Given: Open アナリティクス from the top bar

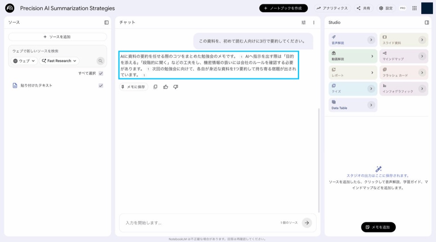Looking at the screenshot, I should tap(332, 8).
